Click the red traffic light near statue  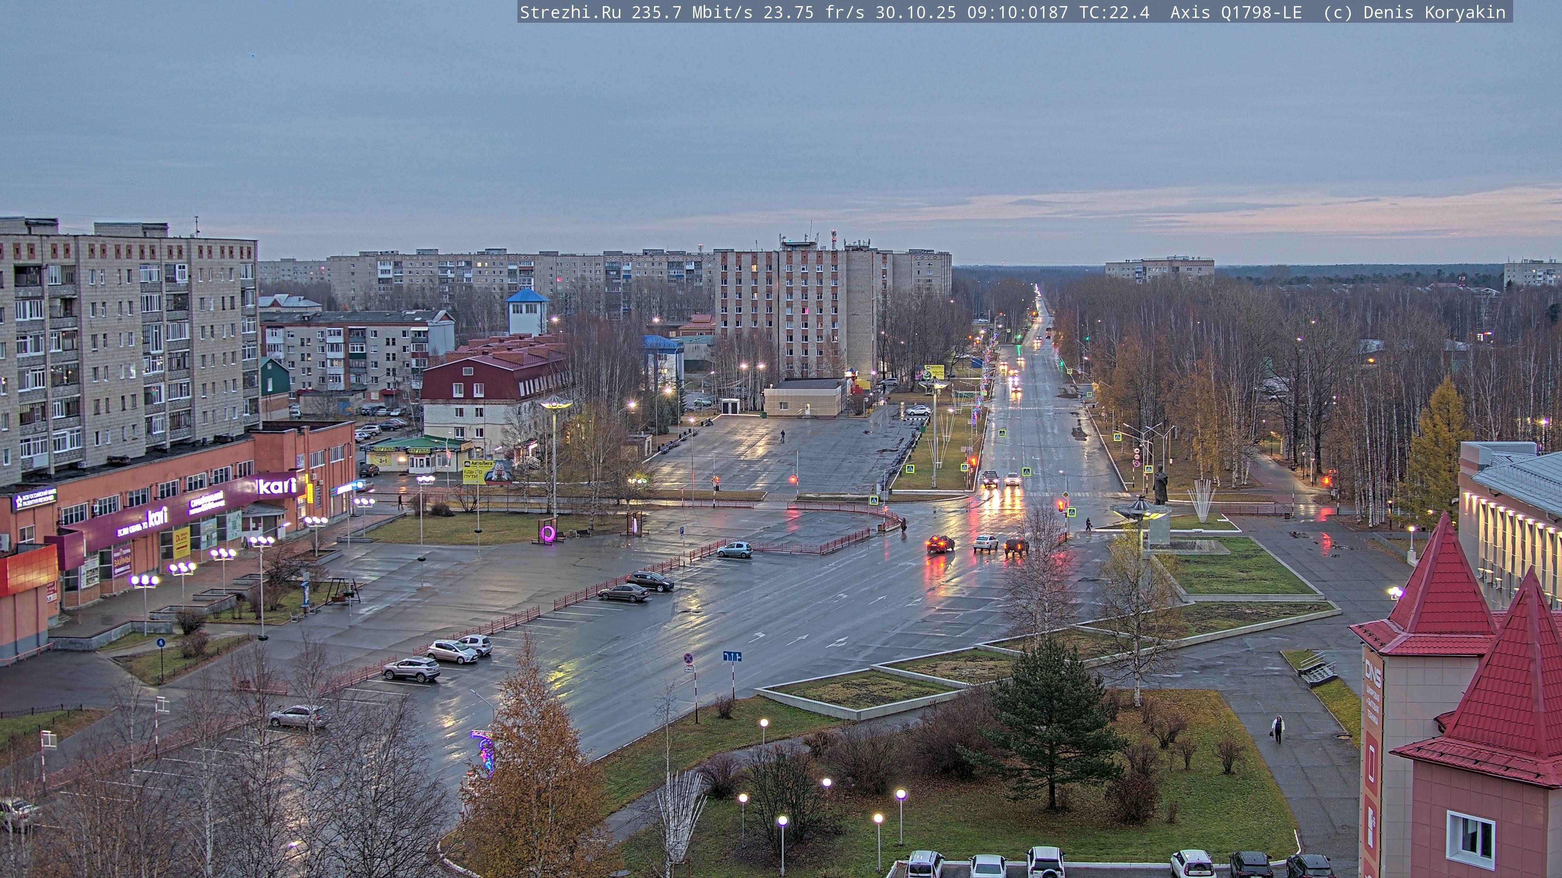pyautogui.click(x=1062, y=505)
